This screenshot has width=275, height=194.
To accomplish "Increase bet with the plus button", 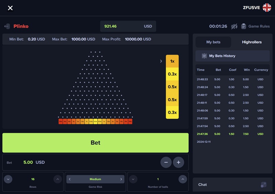I will click(178, 162).
